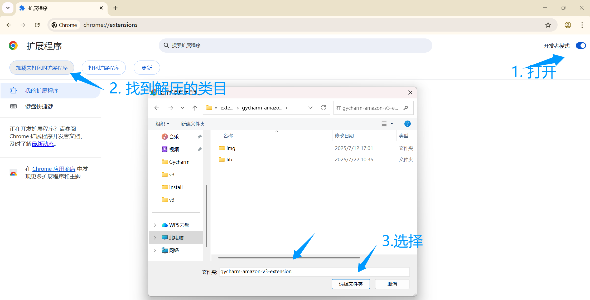Viewport: 590px width, 300px height.
Task: Click the 文件夹 name input field
Action: click(314, 272)
